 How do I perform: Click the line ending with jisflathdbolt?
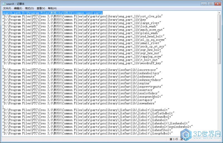88,113
